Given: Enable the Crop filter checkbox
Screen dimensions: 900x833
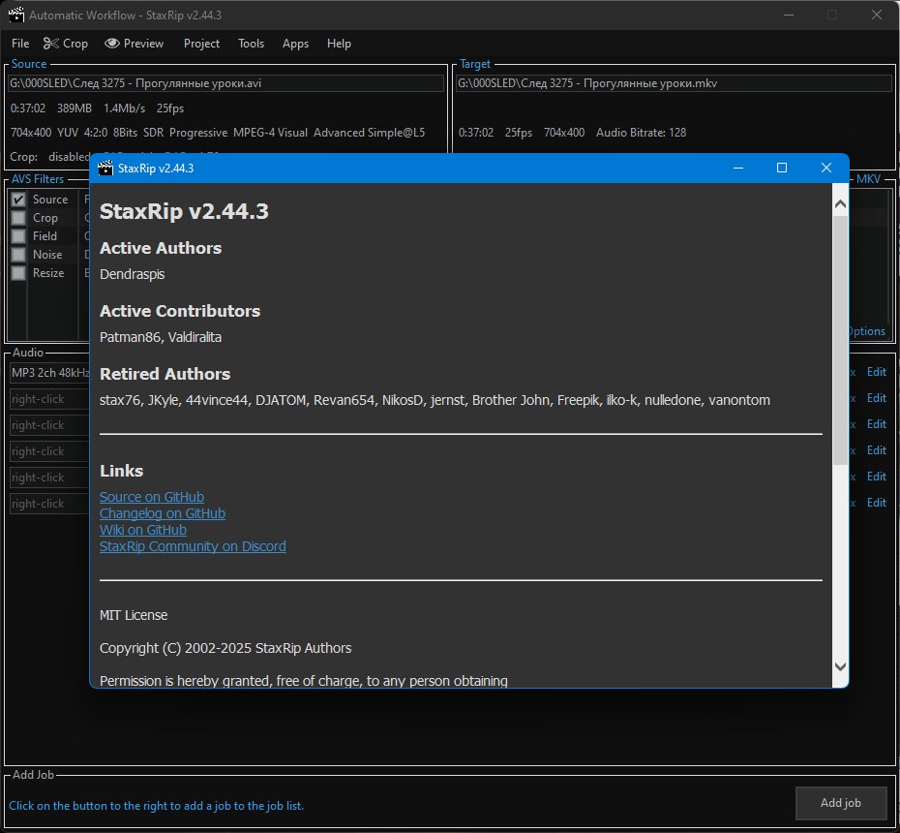Looking at the screenshot, I should (18, 218).
